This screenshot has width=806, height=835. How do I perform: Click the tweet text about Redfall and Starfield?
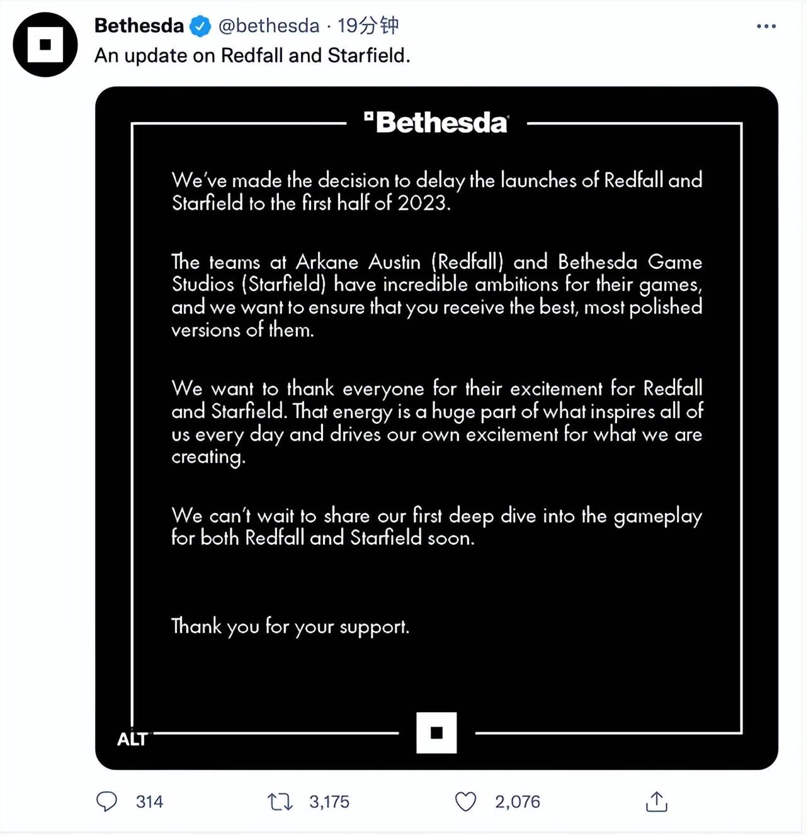click(252, 56)
